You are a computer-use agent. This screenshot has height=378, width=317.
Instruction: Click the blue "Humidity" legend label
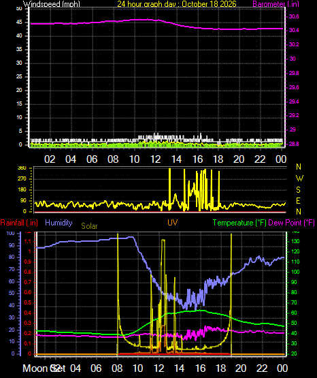coord(59,223)
